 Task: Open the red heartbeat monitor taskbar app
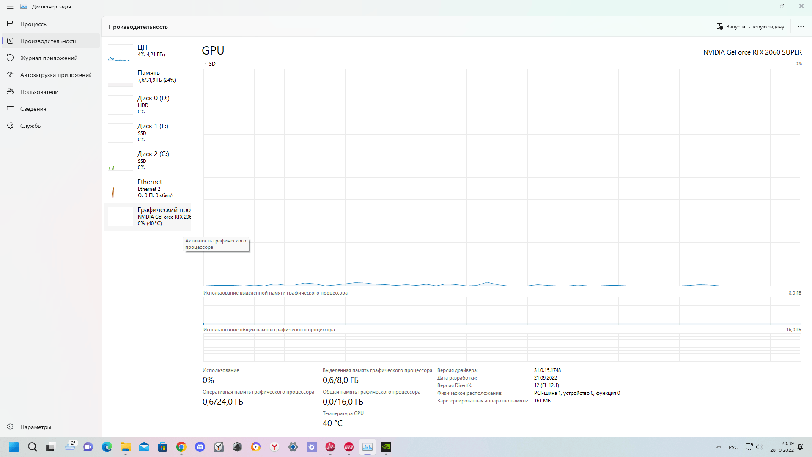pyautogui.click(x=330, y=447)
